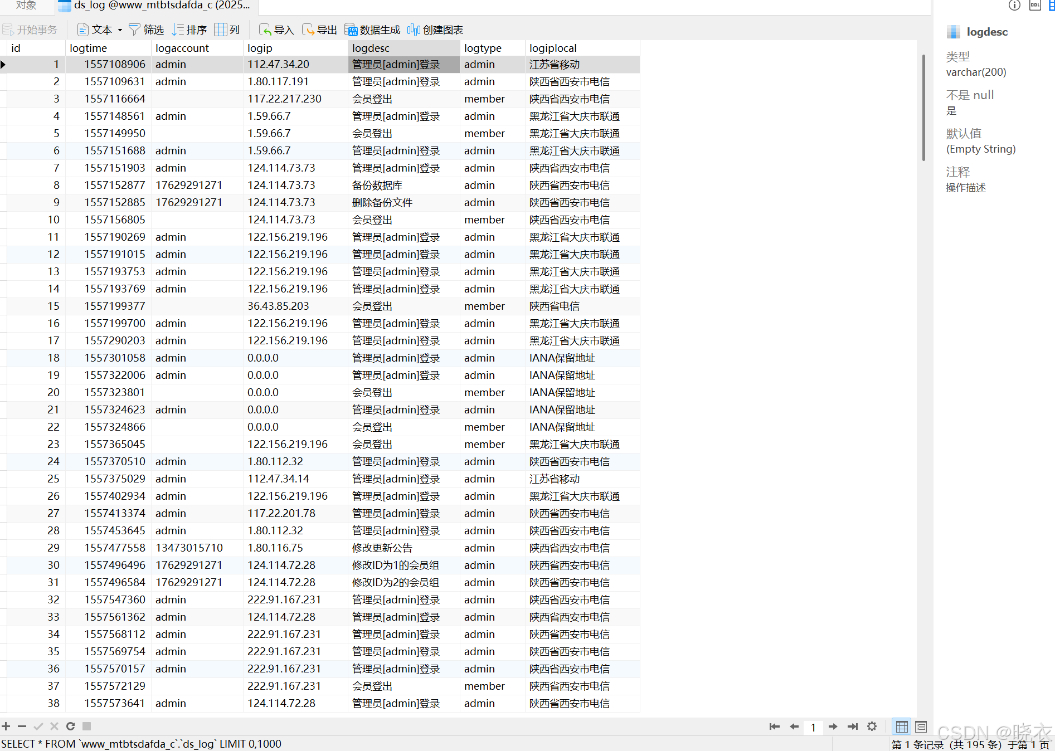Show the DDL panel

click(1035, 6)
